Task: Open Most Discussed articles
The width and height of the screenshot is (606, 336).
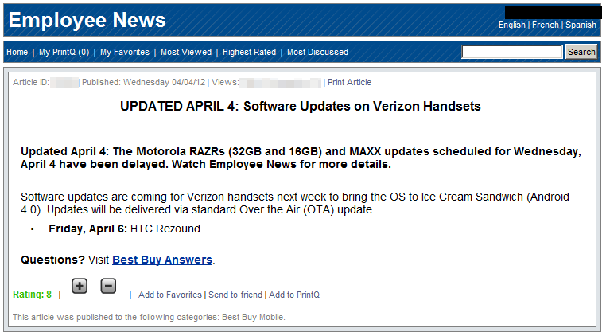Action: coord(317,53)
